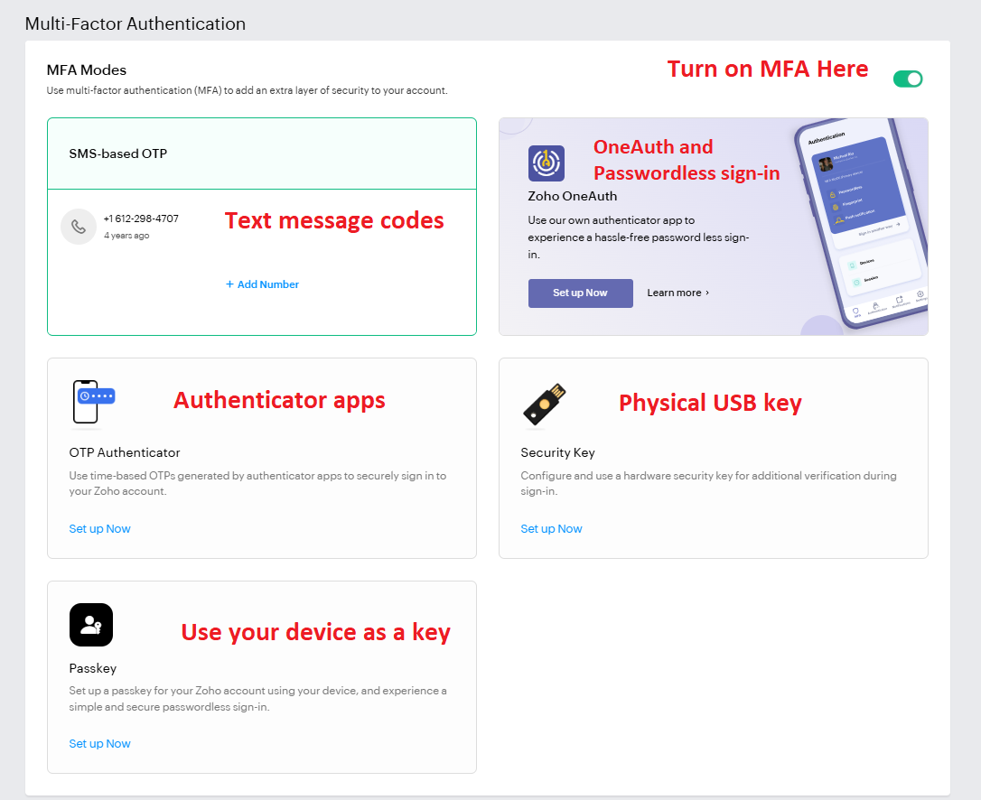
Task: Click the OTP Authenticator title
Action: 125,452
